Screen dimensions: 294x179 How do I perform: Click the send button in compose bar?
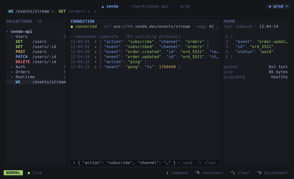(x=185, y=163)
